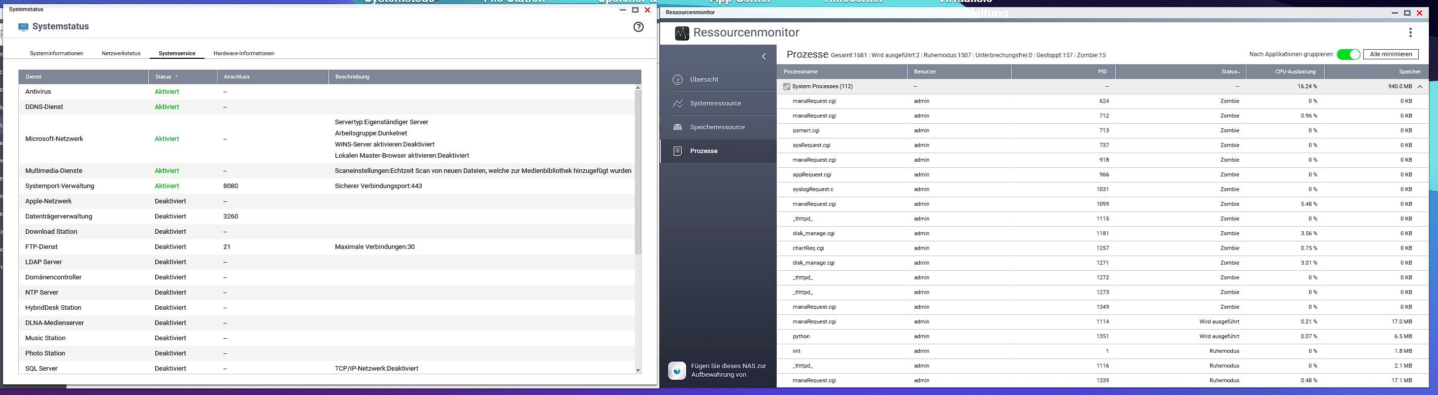Sort processes by Status header in Ressourcenmonitor
The width and height of the screenshot is (1438, 395).
point(1181,72)
